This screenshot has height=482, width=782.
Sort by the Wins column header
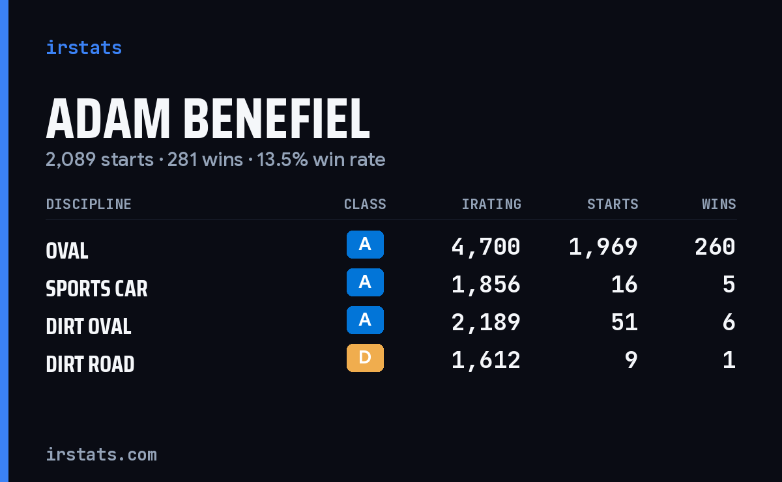pyautogui.click(x=719, y=205)
